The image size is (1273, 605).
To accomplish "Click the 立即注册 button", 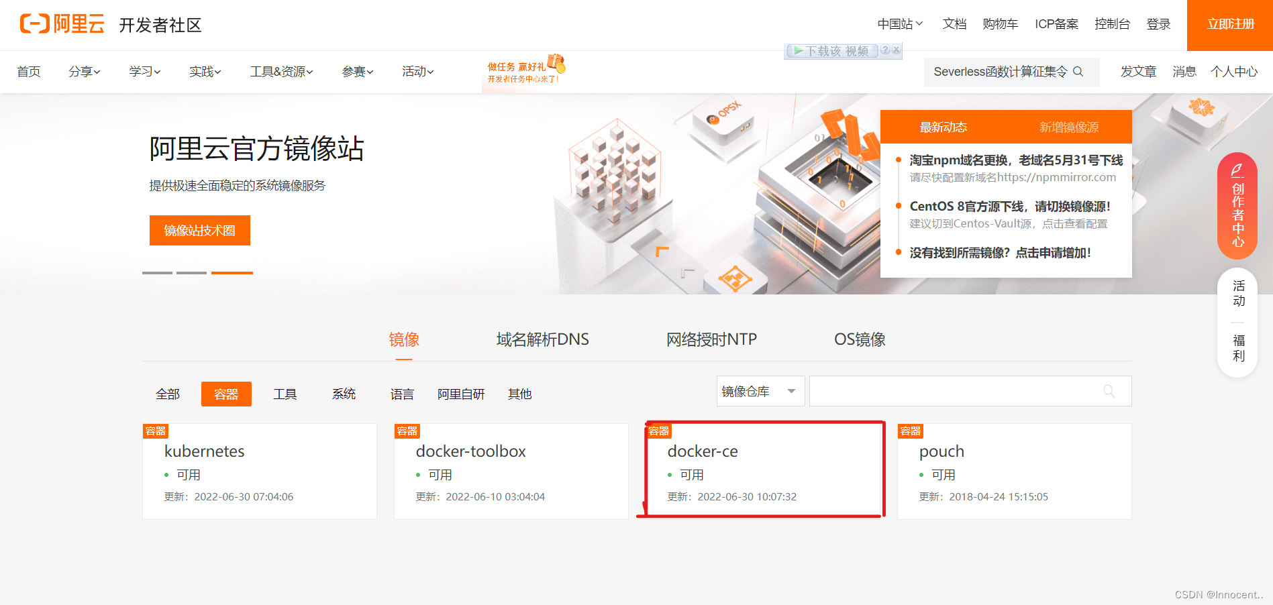I will click(x=1230, y=25).
